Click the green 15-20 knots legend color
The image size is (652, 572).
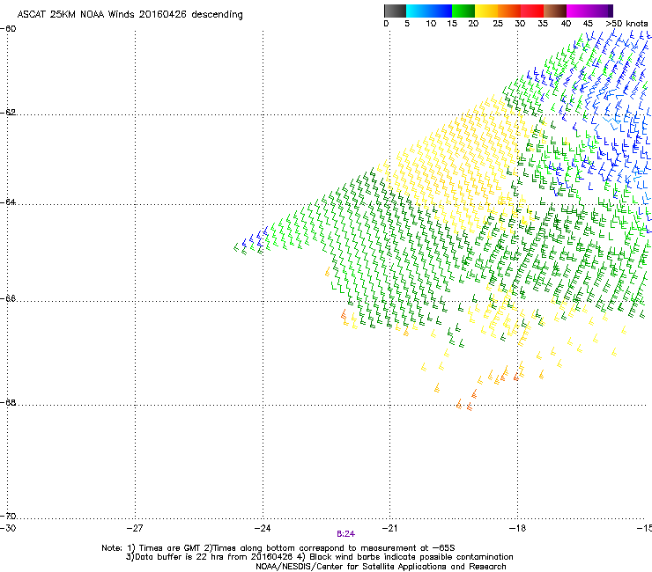point(463,11)
